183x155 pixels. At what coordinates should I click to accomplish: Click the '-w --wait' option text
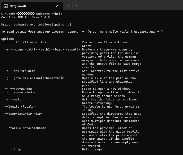(x=13, y=99)
